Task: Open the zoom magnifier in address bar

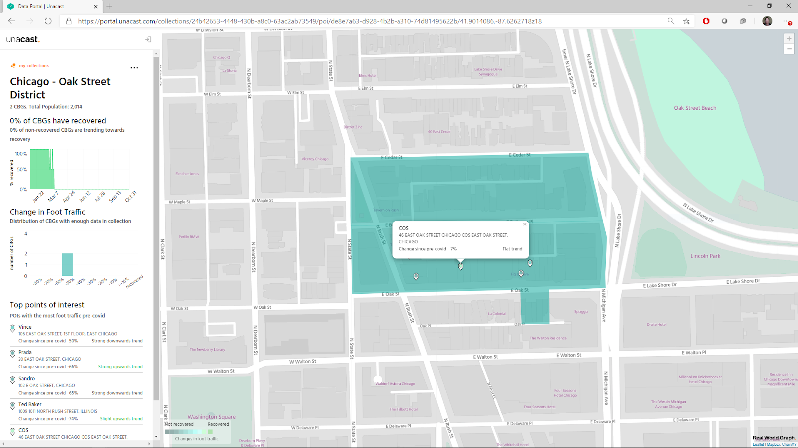Action: click(671, 21)
